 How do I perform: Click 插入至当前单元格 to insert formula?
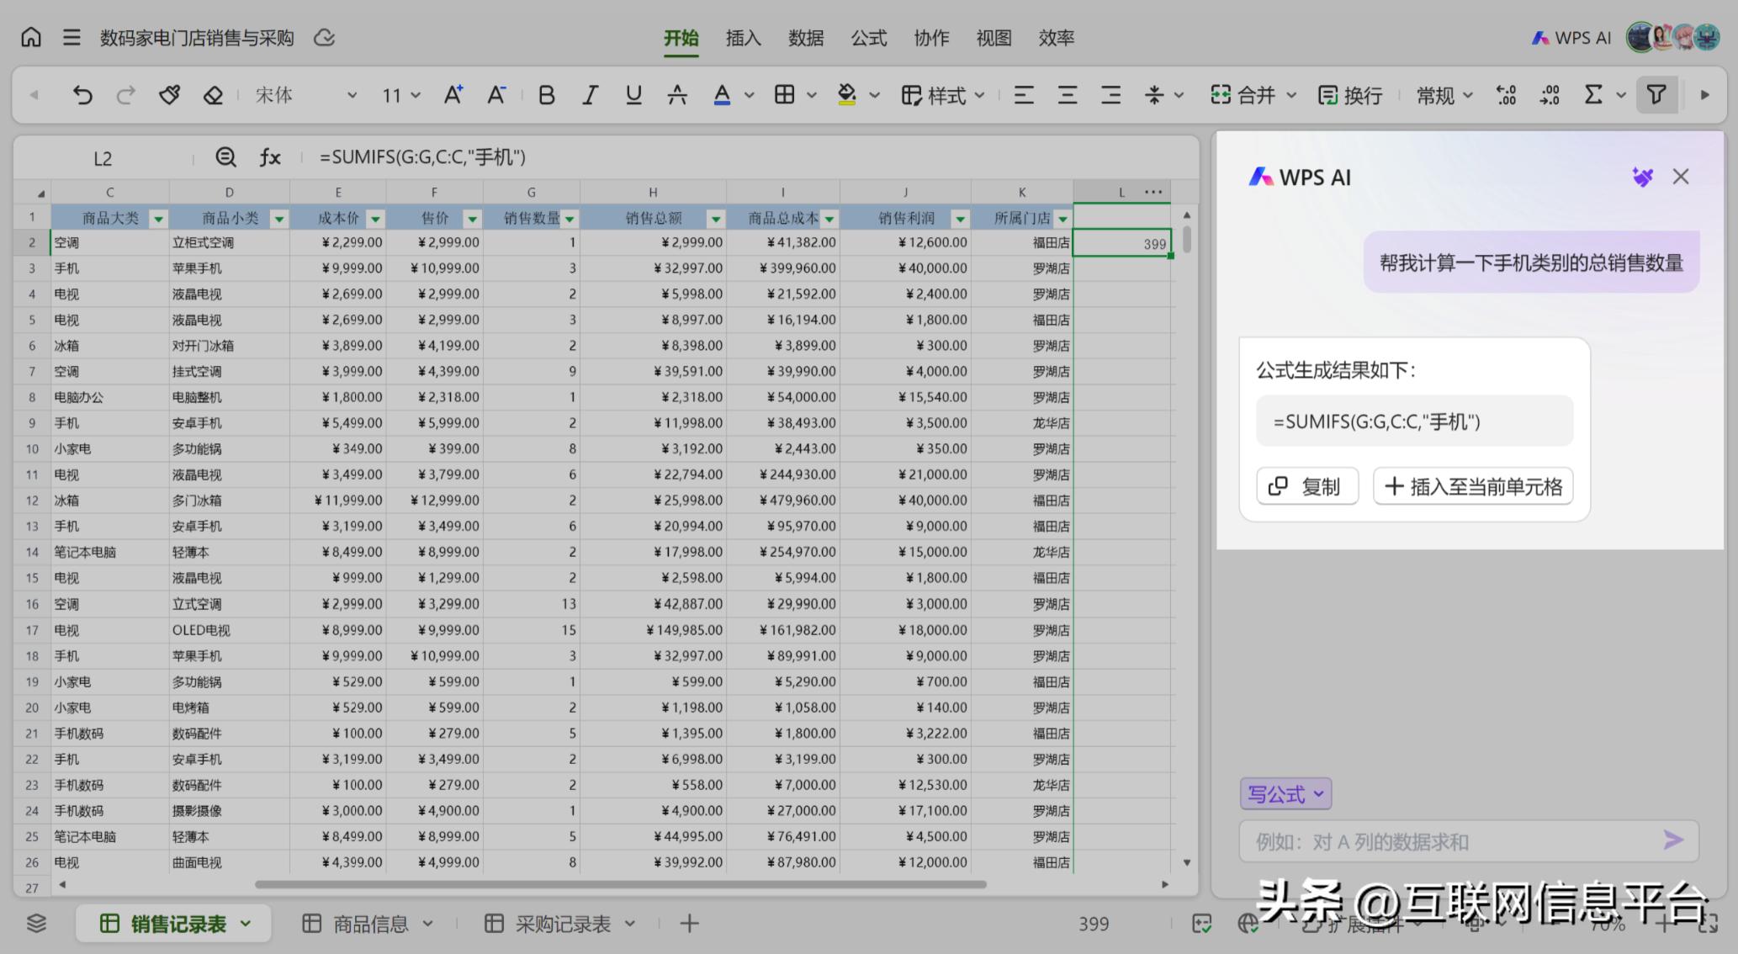[1472, 486]
